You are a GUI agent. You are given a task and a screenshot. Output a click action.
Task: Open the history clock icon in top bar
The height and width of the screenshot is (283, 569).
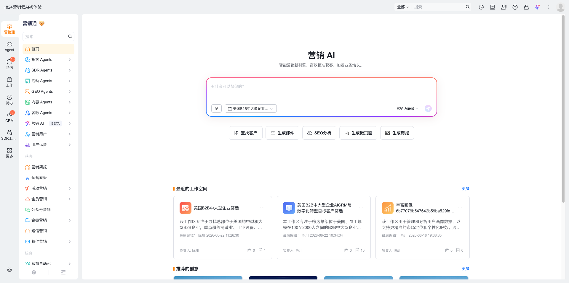[481, 7]
